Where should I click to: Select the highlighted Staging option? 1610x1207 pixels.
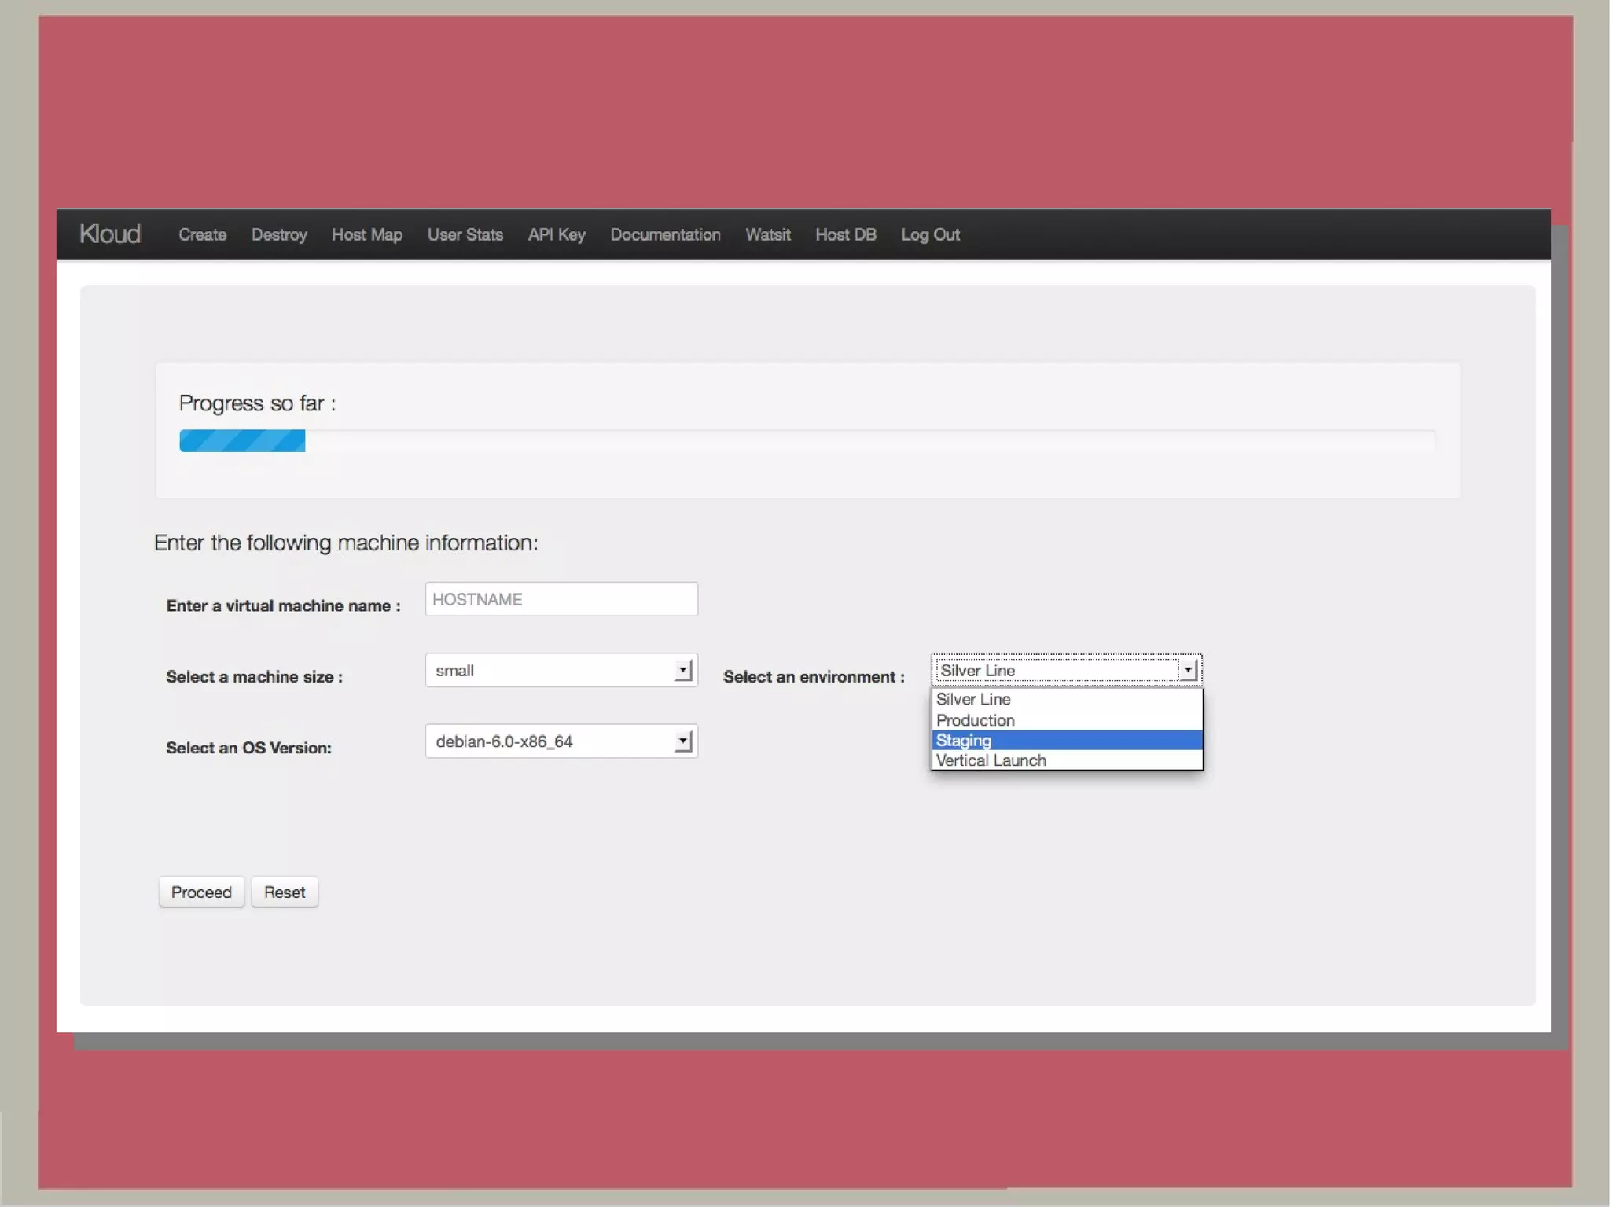(x=964, y=741)
